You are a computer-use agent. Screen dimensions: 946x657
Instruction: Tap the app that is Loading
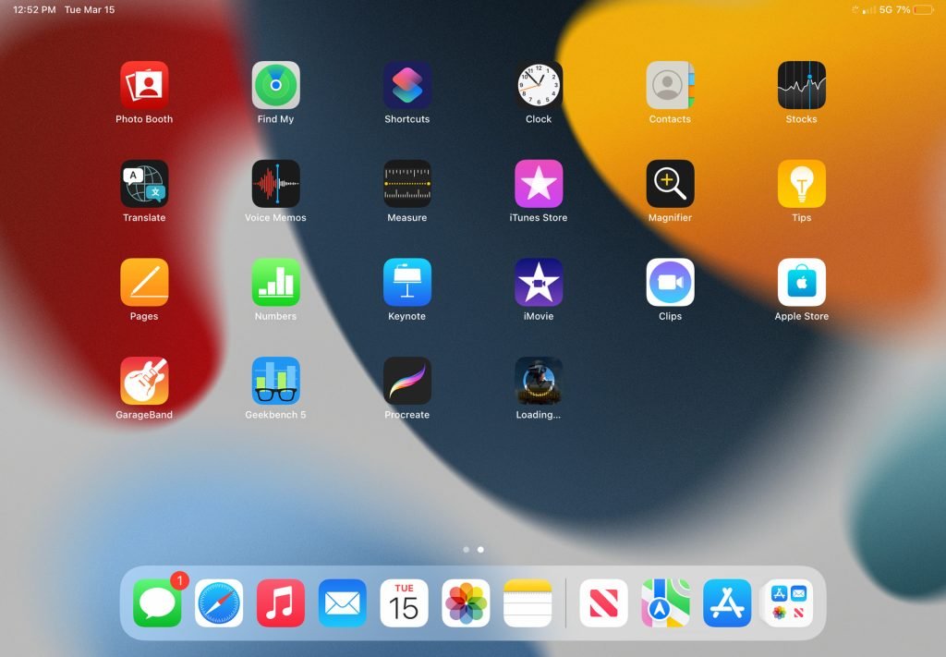coord(539,381)
